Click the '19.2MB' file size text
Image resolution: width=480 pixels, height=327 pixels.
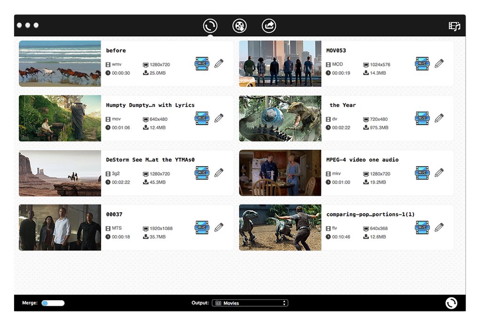point(378,182)
